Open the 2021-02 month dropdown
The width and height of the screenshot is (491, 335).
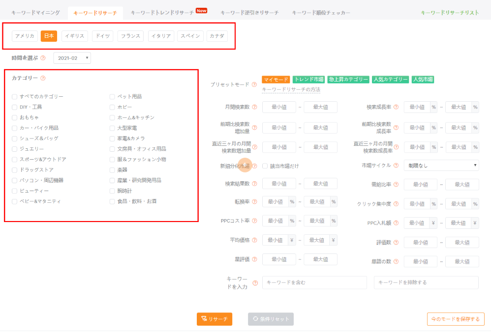[x=72, y=58]
